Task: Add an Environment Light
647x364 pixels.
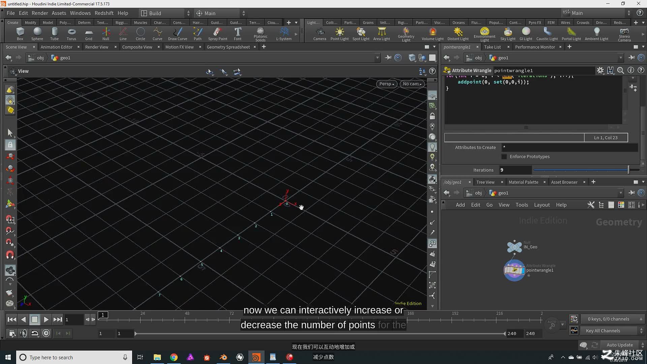Action: [484, 34]
